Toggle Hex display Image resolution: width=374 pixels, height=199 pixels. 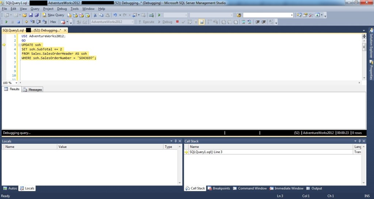[x=53, y=22]
